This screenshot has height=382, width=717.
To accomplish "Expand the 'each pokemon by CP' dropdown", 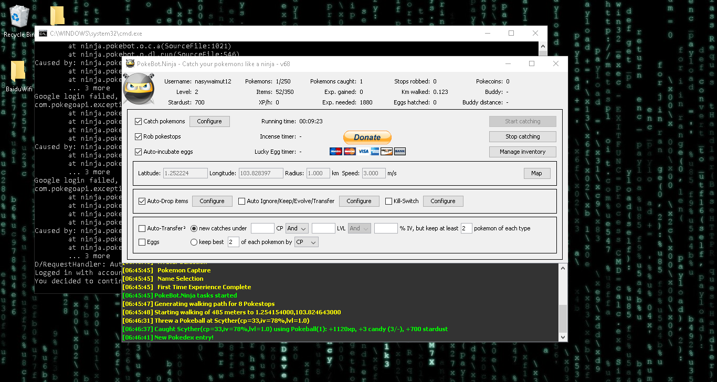I will [x=307, y=242].
